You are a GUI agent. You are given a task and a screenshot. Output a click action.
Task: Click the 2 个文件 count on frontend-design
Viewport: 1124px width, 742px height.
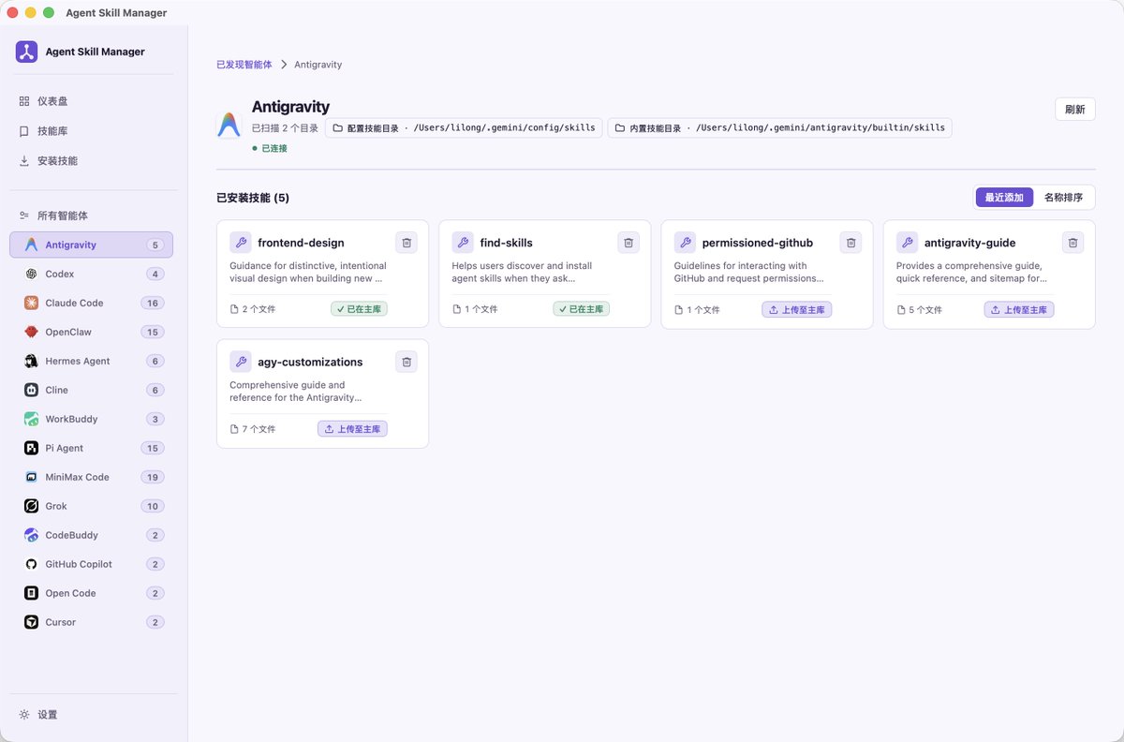(253, 309)
